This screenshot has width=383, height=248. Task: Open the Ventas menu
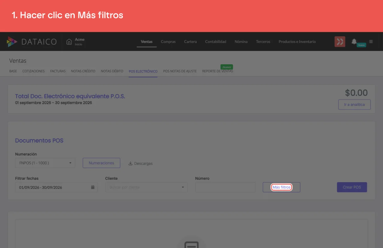147,42
